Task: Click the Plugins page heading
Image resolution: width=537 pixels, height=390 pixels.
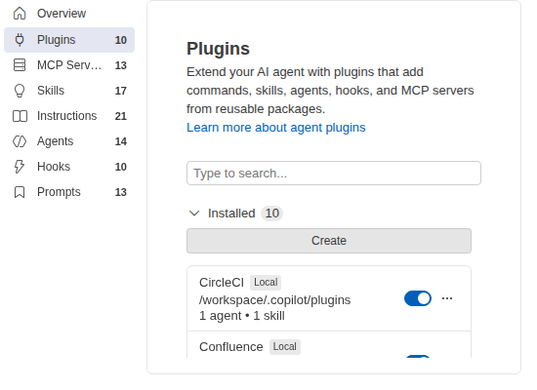Action: click(x=218, y=49)
